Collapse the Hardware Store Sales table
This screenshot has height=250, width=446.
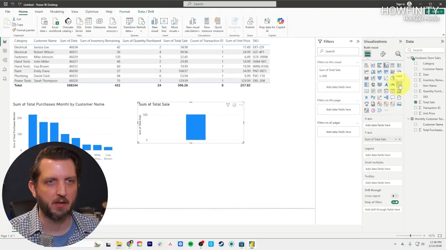[x=408, y=58]
